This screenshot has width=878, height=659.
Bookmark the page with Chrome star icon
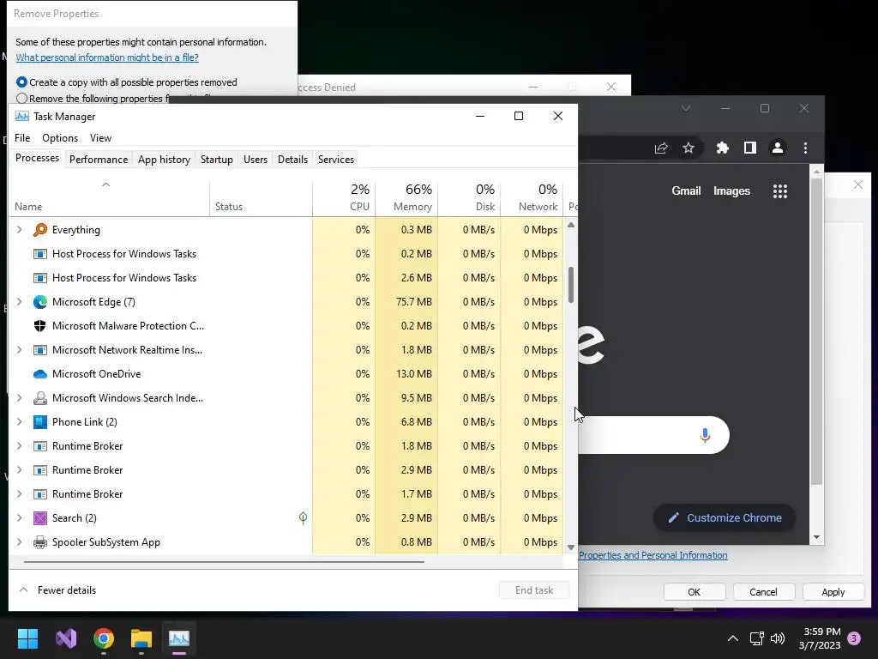tap(689, 148)
